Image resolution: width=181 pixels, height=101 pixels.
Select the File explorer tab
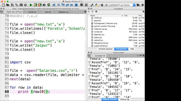click(121, 49)
